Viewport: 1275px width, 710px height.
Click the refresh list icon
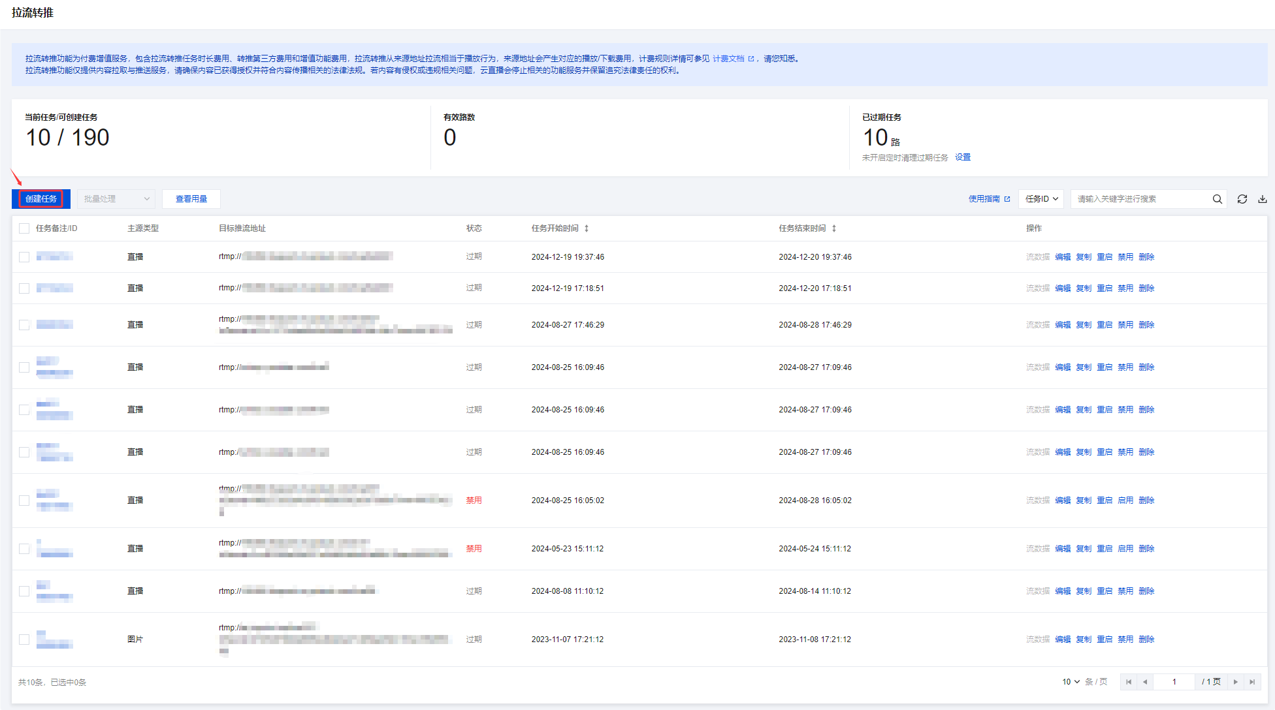(x=1242, y=199)
